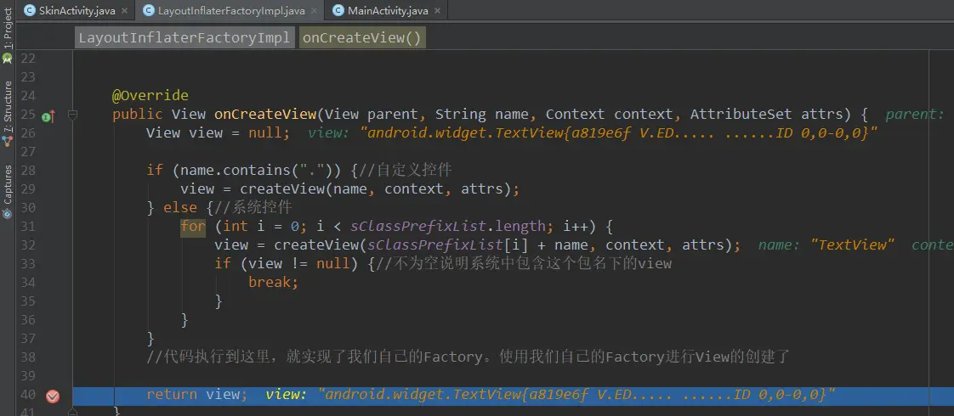Open the Captures tool window
This screenshot has width=954, height=416.
point(8,184)
